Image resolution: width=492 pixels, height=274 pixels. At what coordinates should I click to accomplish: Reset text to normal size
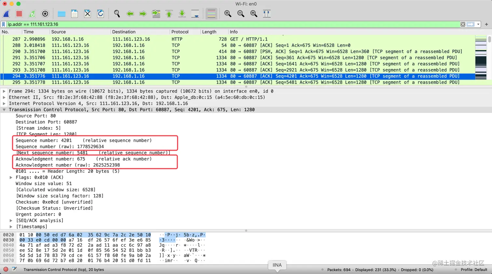[x=254, y=14]
